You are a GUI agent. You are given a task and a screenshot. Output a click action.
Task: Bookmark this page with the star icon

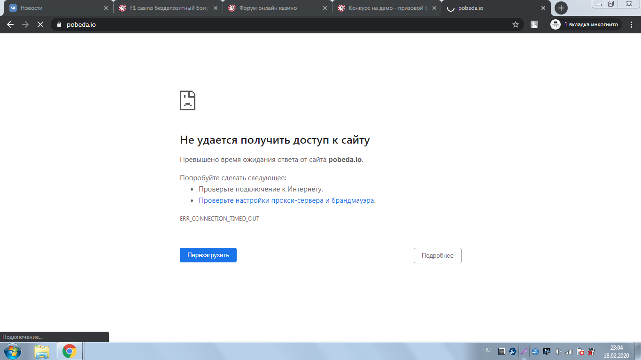pos(515,24)
